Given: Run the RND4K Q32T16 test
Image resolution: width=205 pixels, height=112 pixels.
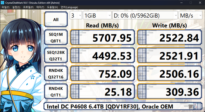Looking at the screenshot, I should click(x=56, y=74).
